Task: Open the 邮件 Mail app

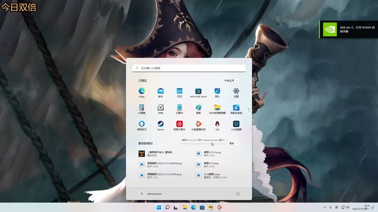Action: 161,92
